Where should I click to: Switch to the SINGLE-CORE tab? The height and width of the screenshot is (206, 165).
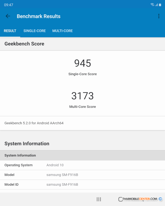pos(35,31)
